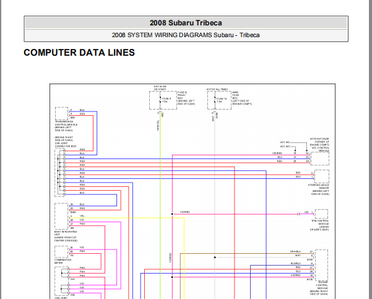Click the 'FUSE 13 7.5A' fuse label
The image size is (372, 299).
[222, 100]
